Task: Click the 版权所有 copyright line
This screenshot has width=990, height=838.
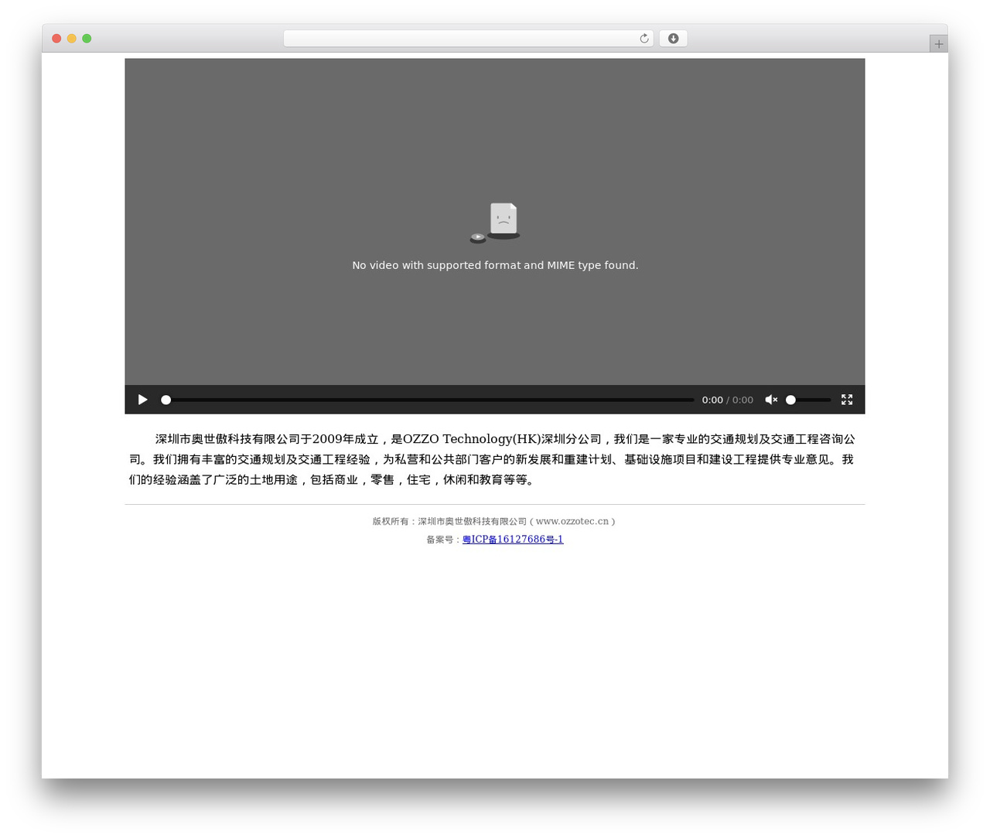Action: (495, 522)
